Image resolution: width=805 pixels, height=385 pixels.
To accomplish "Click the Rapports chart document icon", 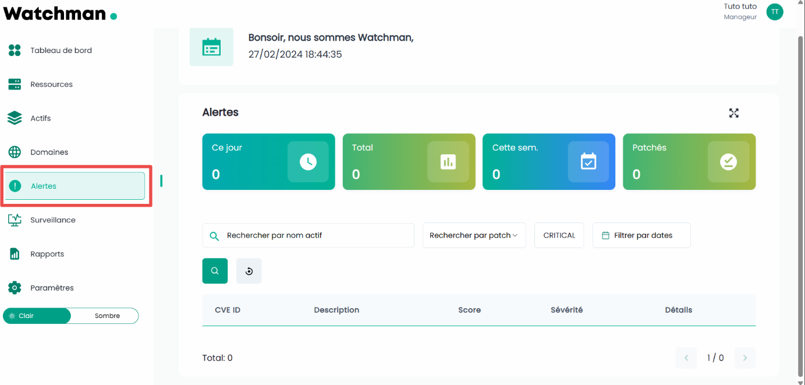I will pyautogui.click(x=15, y=254).
